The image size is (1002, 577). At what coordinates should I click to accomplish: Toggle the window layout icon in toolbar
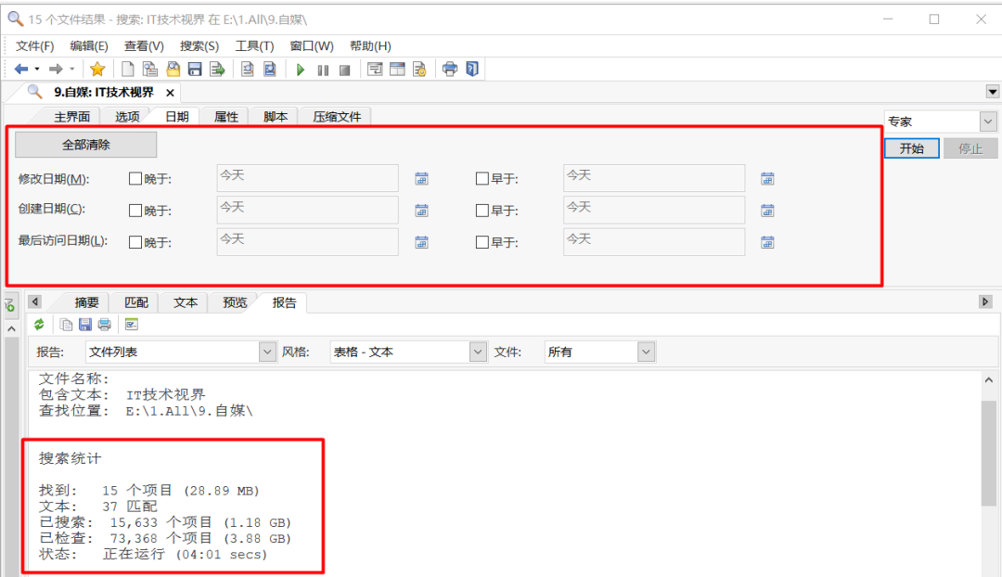coord(397,69)
